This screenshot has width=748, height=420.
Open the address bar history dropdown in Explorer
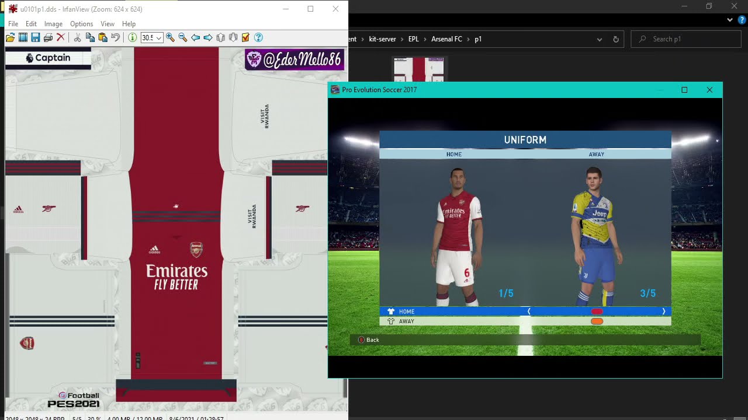(599, 39)
